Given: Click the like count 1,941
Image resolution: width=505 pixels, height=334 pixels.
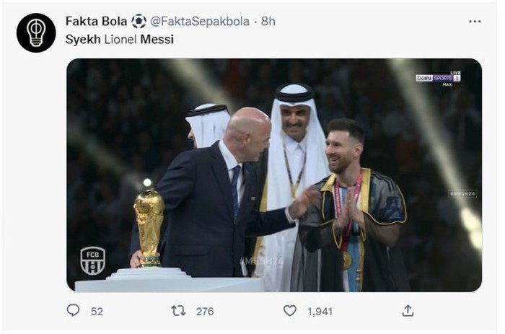Looking at the screenshot, I should [x=320, y=312].
